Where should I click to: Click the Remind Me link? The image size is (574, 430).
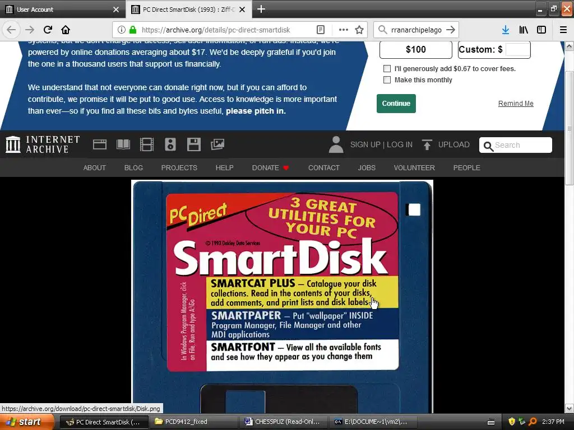(x=516, y=104)
